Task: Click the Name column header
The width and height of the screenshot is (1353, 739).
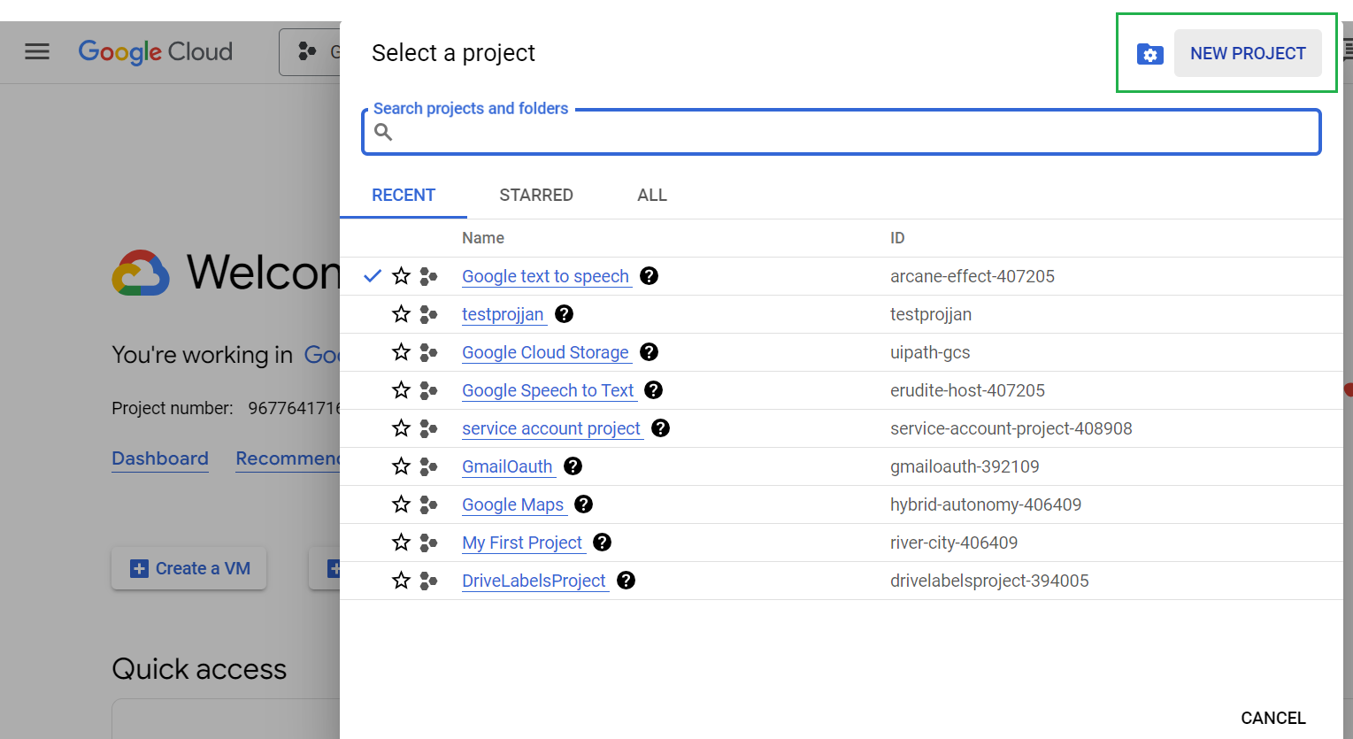Action: tap(483, 238)
